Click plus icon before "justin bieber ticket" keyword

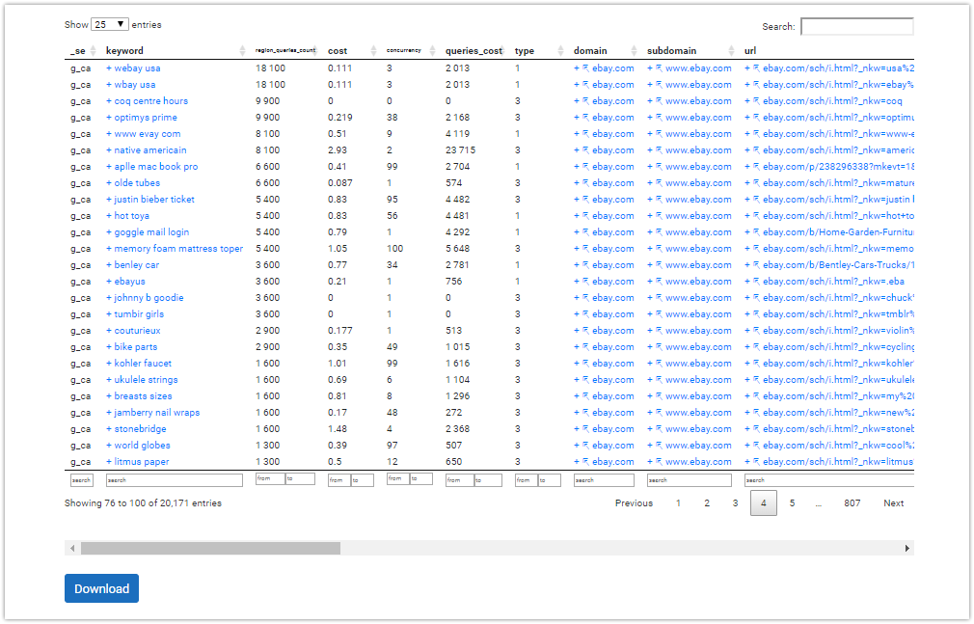[x=109, y=200]
